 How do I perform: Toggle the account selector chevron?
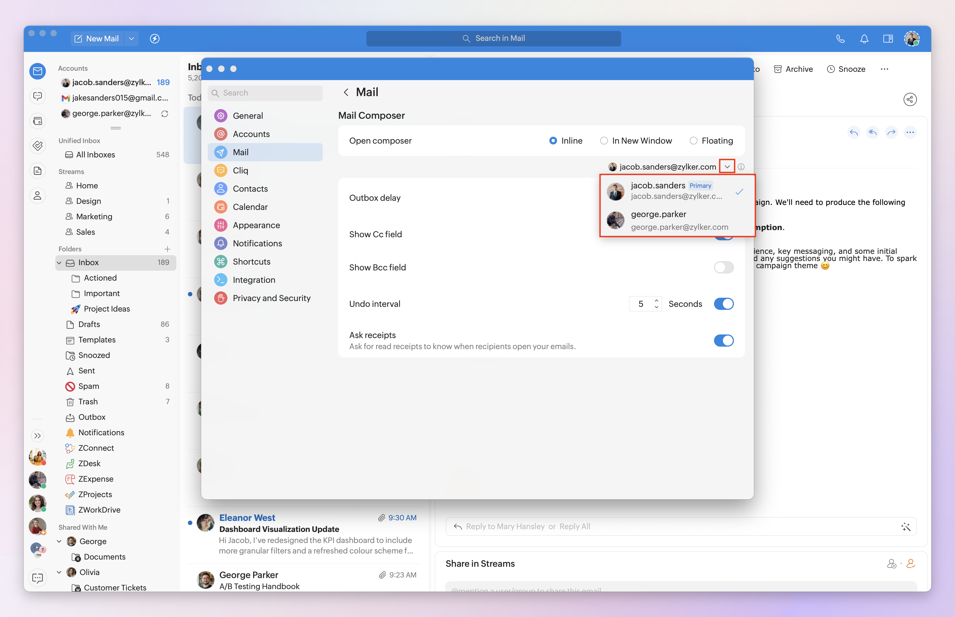click(x=726, y=167)
